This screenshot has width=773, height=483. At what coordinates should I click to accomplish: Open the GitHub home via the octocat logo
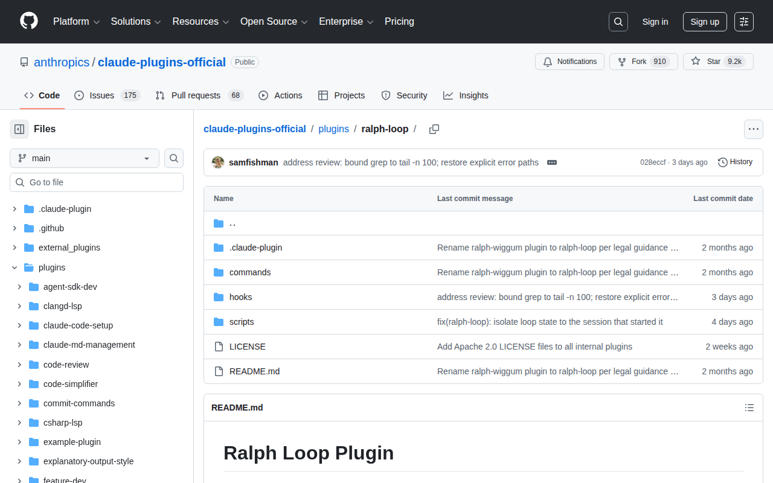point(28,22)
